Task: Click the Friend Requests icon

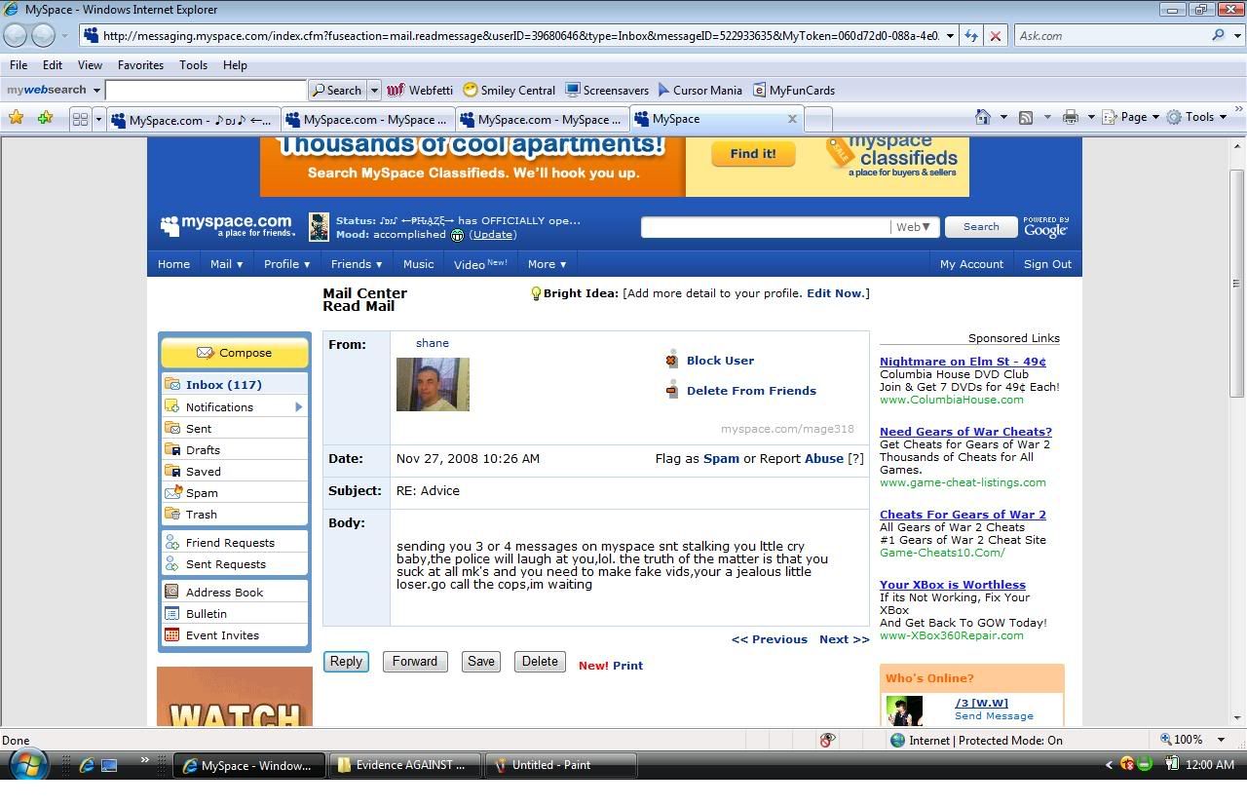Action: point(172,542)
